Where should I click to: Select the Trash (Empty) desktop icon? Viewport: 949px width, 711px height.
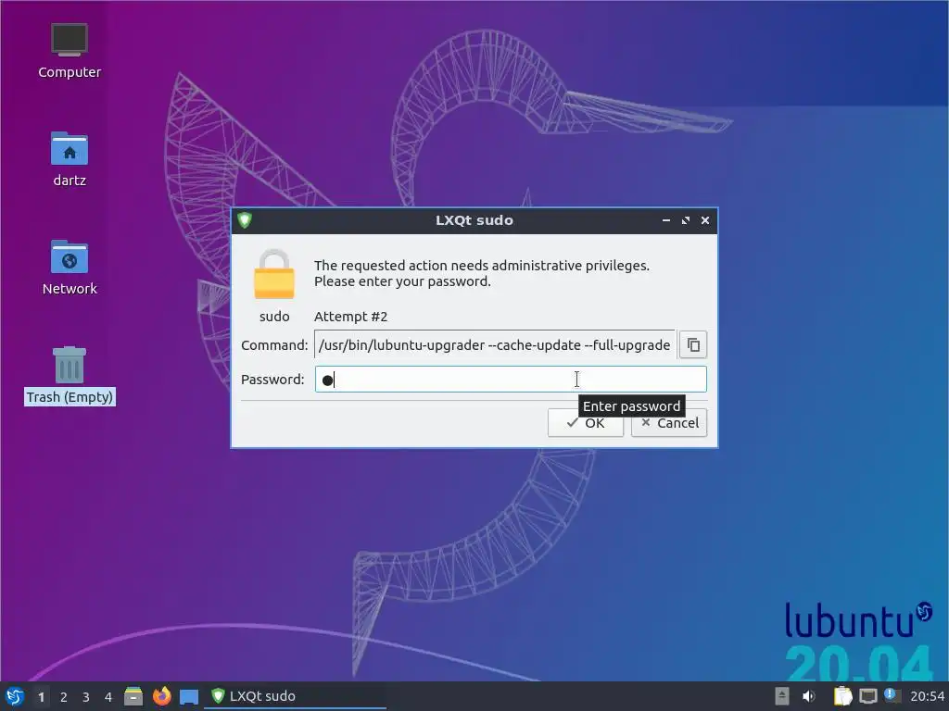69,376
